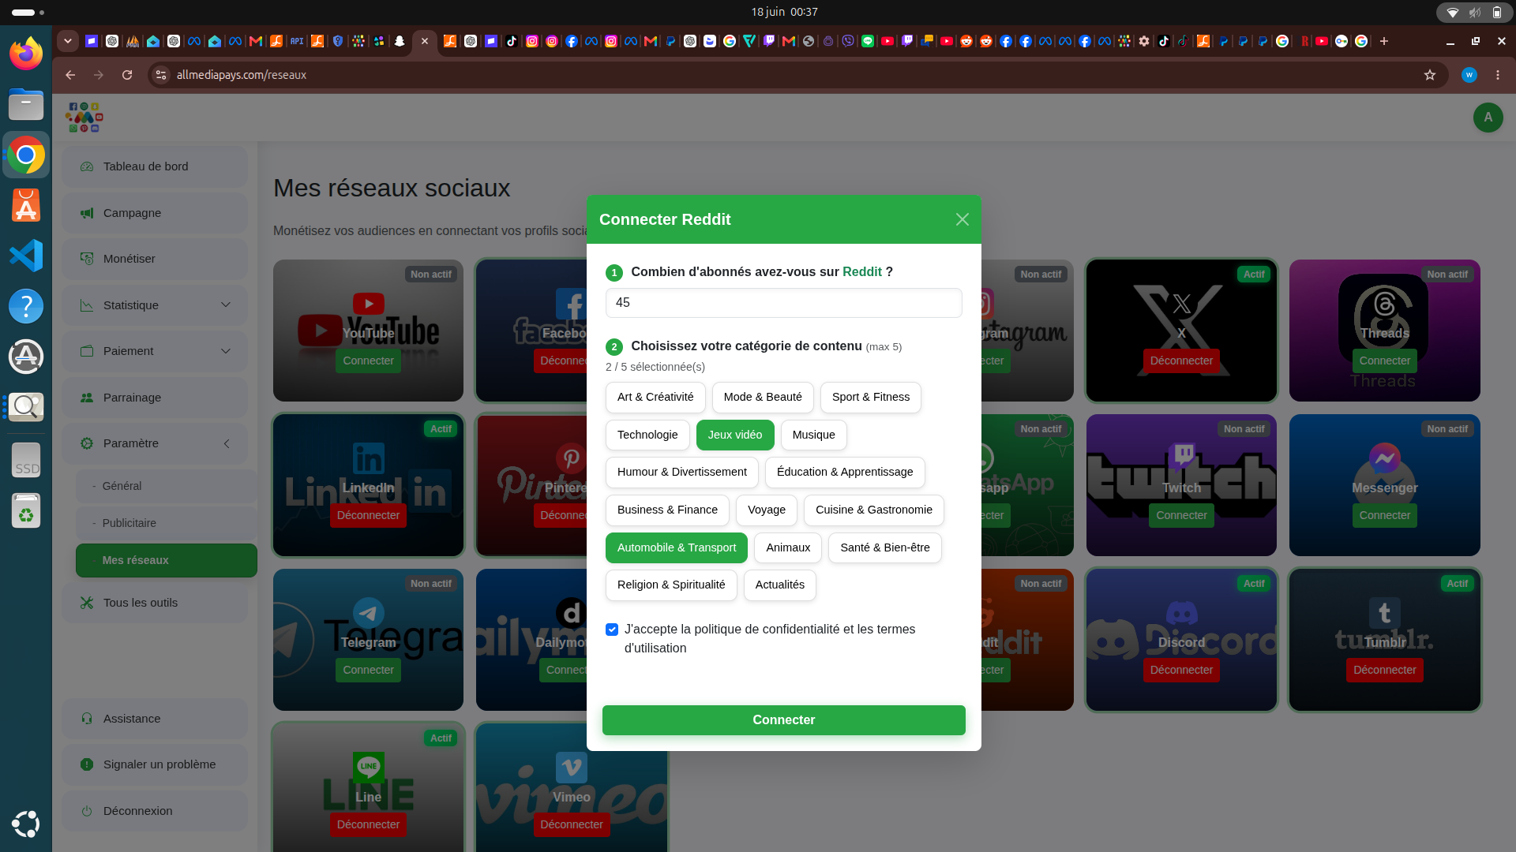Open the Publicitaire settings sub-item

click(167, 523)
